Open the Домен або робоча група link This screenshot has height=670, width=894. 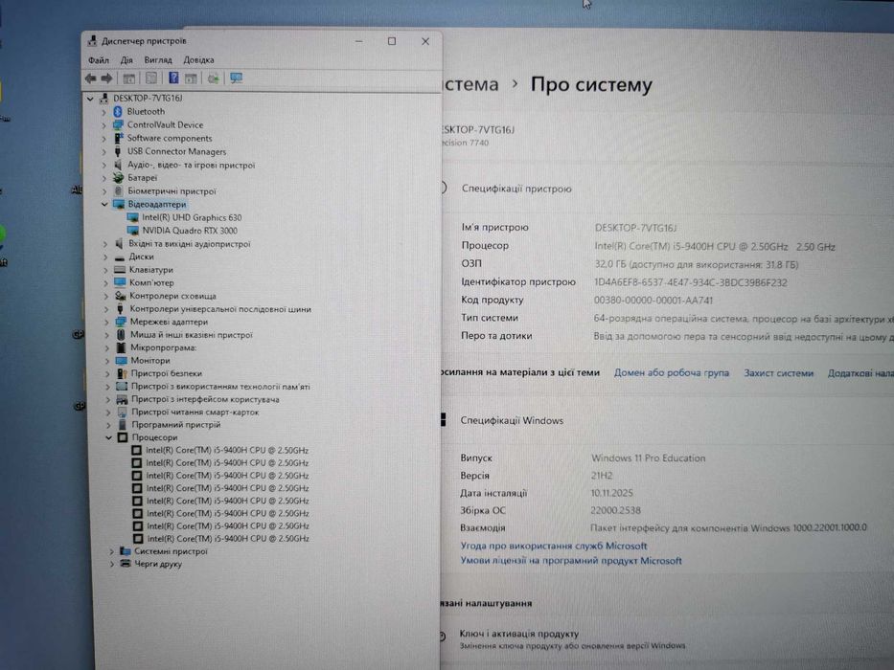click(x=671, y=372)
